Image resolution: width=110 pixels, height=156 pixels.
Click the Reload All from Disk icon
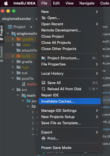click(43, 89)
